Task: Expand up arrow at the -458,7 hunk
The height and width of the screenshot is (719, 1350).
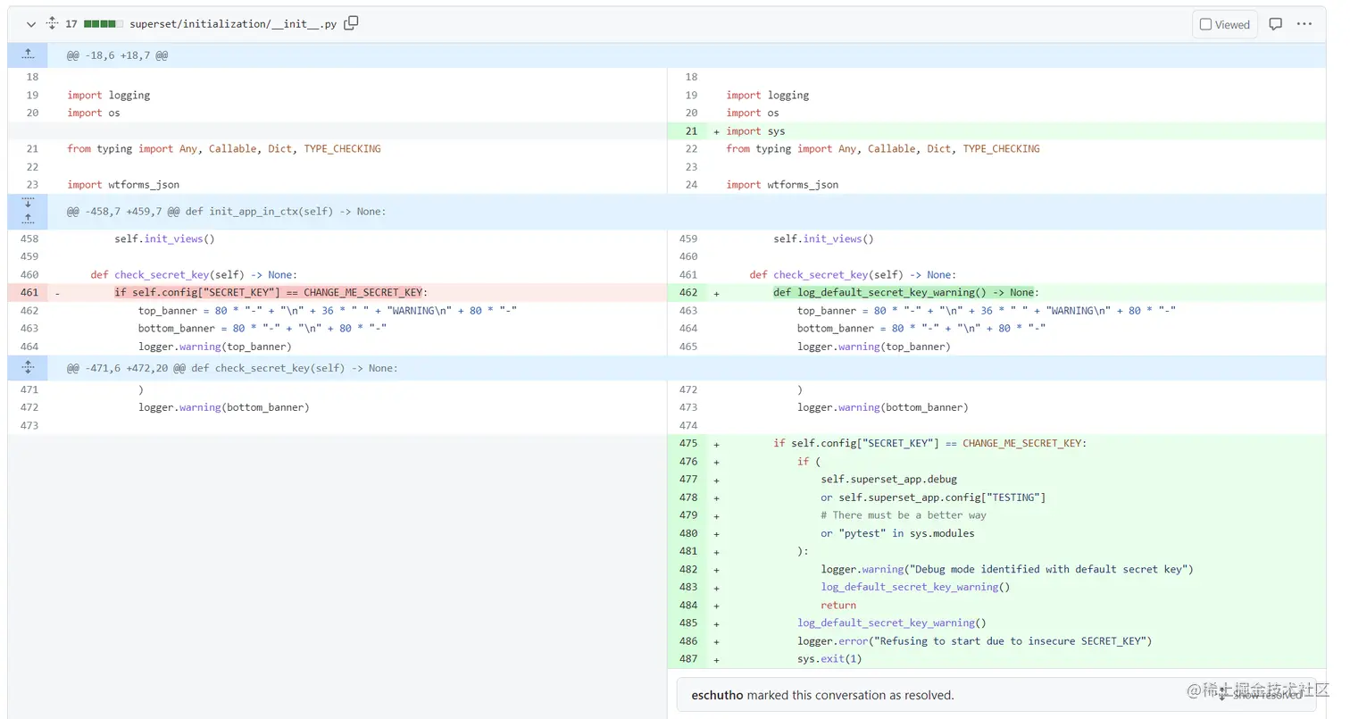Action: pos(28,219)
